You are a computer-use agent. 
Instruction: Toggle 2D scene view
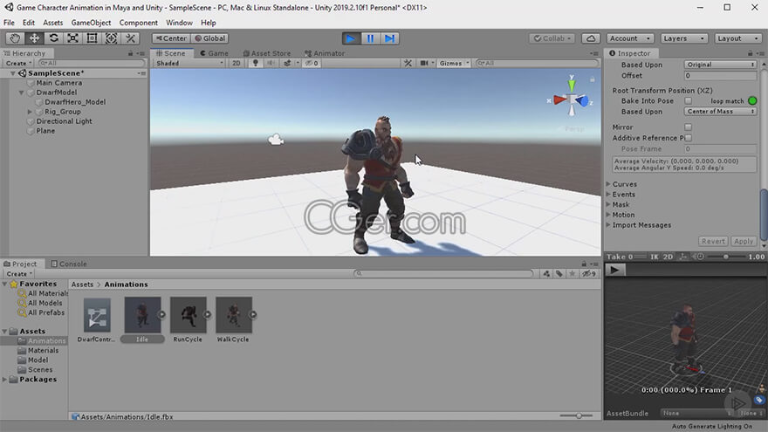coord(237,63)
